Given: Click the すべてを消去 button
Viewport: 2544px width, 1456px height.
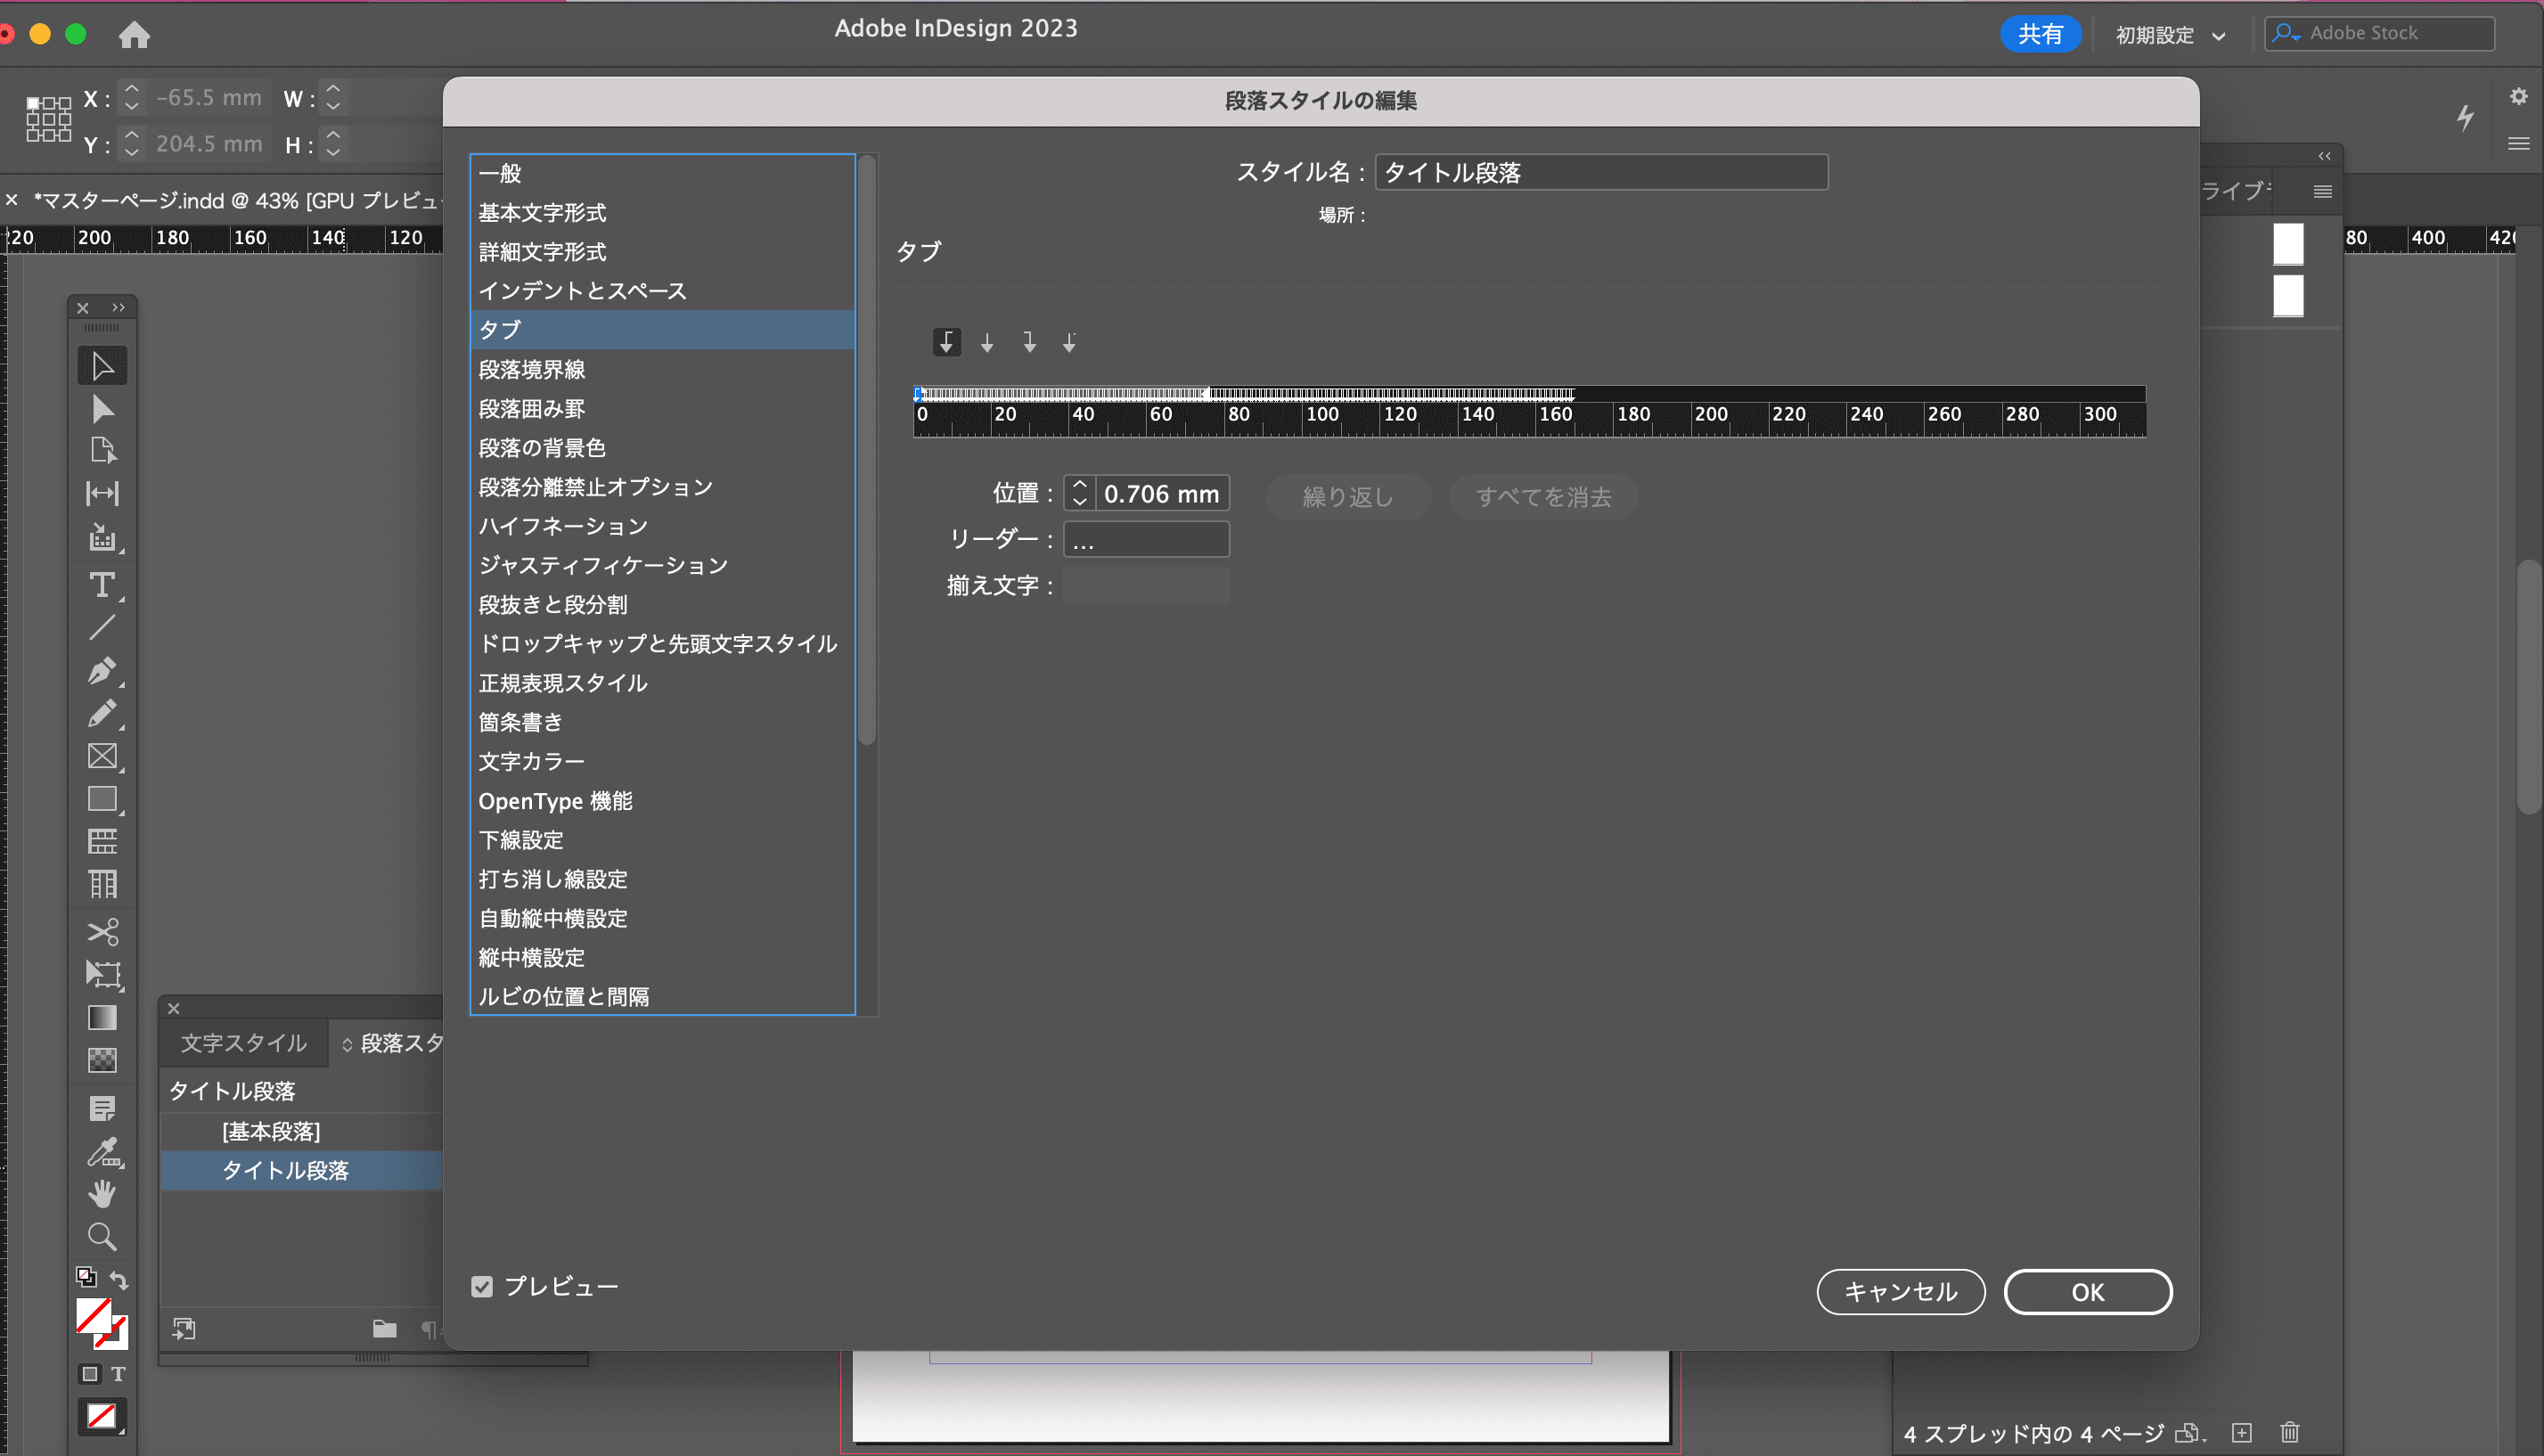Looking at the screenshot, I should 1543,497.
